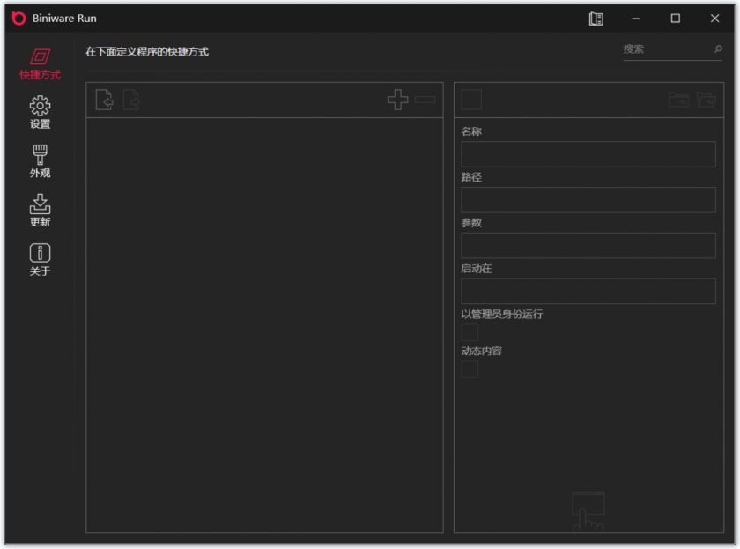Open the 更新 update page
740x549 pixels.
tap(40, 211)
